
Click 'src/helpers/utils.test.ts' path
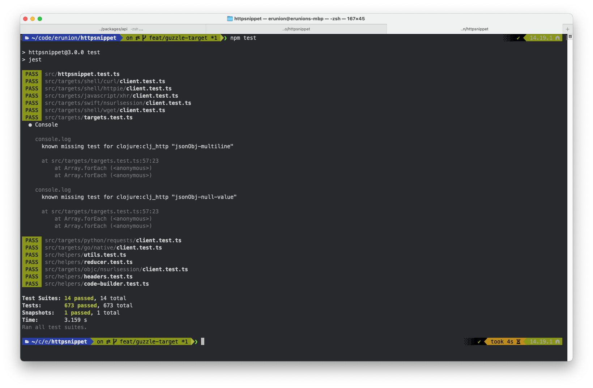(x=85, y=255)
